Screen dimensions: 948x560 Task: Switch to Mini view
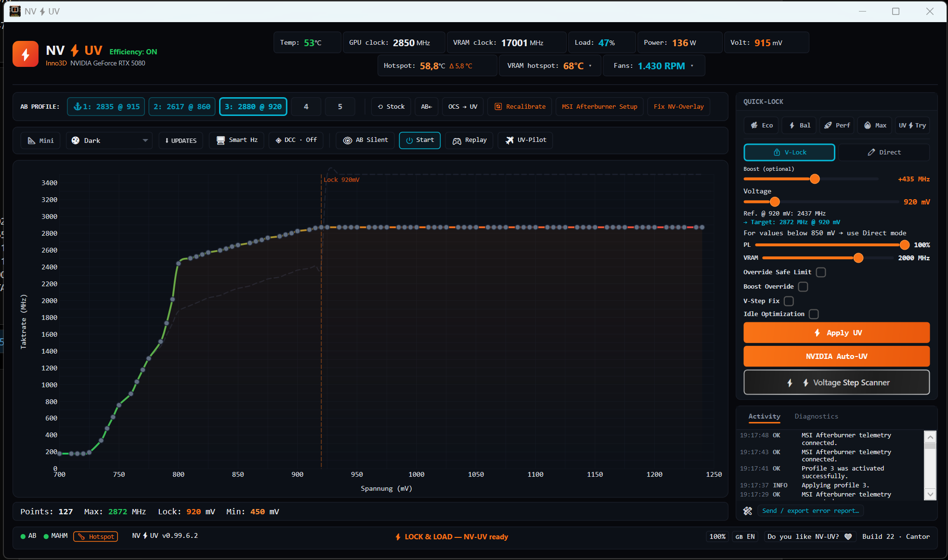(40, 140)
